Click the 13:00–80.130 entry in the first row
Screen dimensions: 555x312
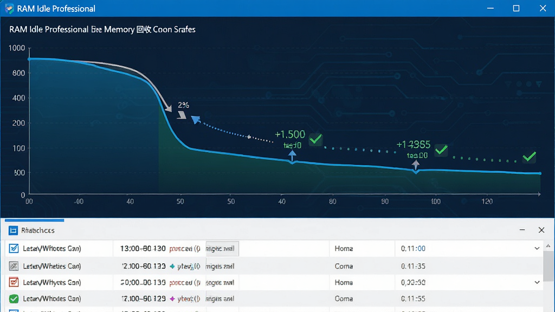click(x=143, y=249)
